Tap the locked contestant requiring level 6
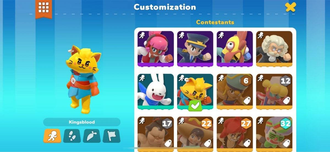The image size is (330, 152). click(235, 92)
